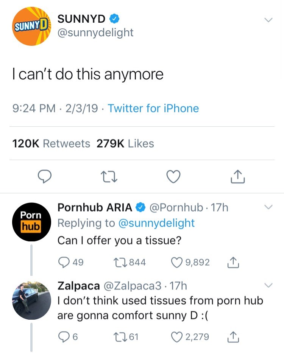Share the SunnyD main tweet
This screenshot has width=284, height=353.
tap(238, 176)
